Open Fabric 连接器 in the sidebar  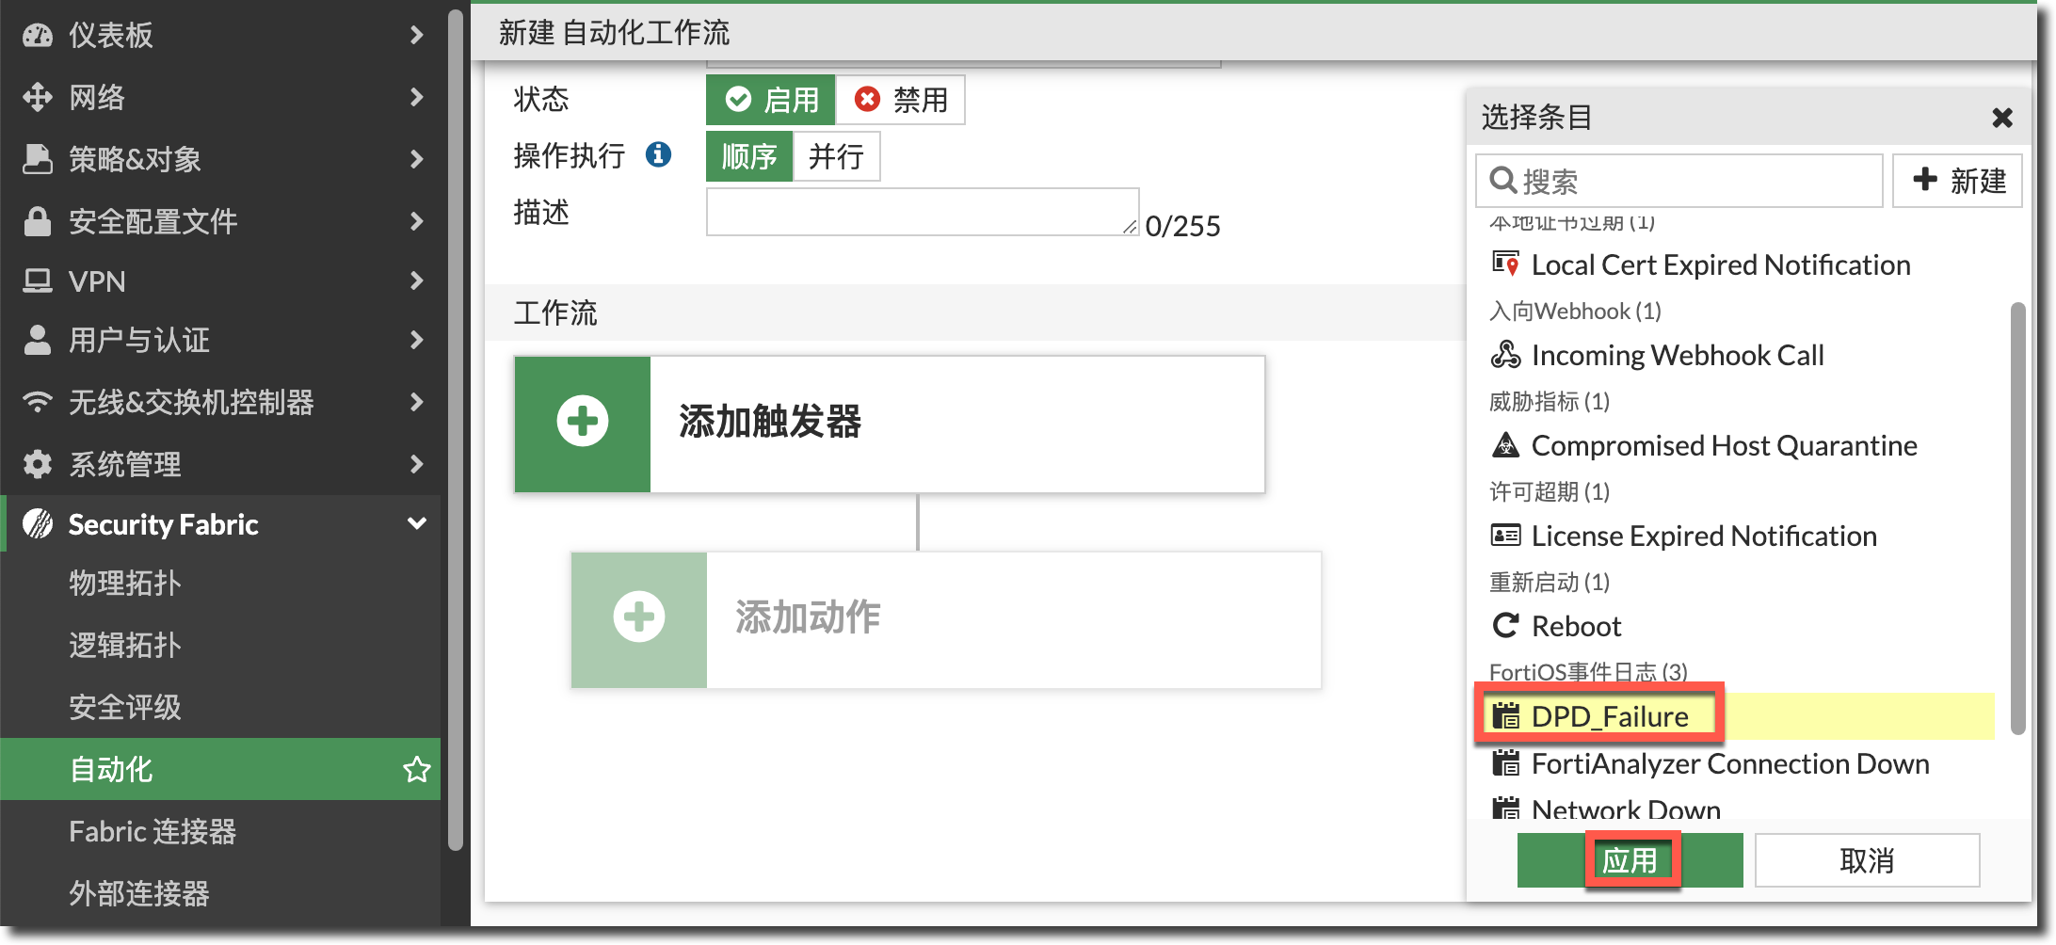tap(153, 832)
